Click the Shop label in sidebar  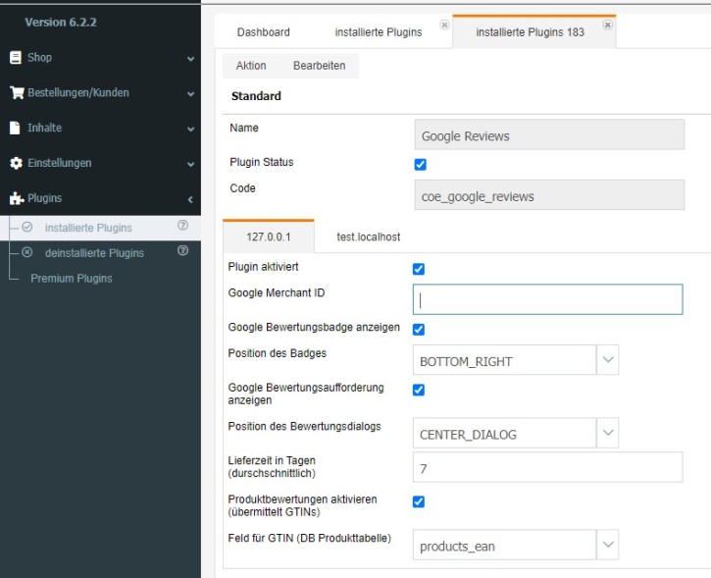pos(39,58)
